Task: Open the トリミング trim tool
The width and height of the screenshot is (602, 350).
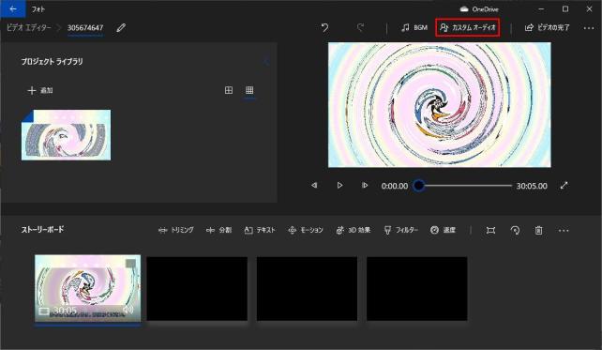Action: [176, 230]
